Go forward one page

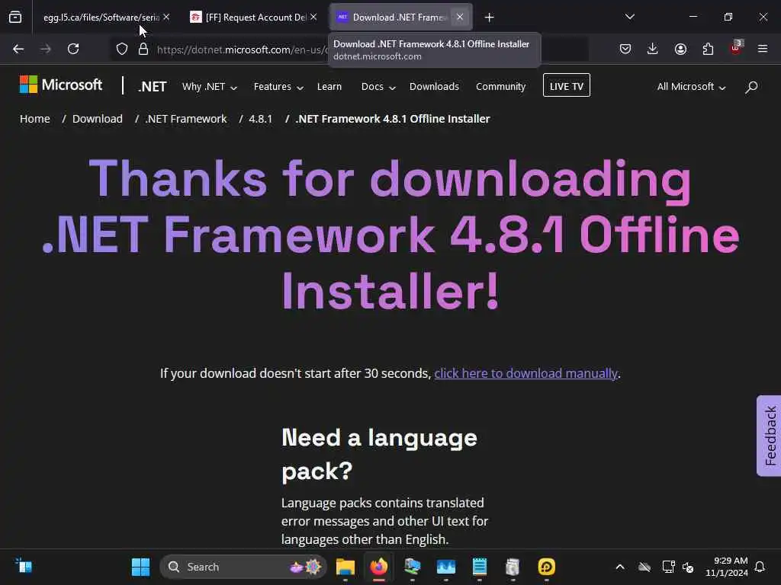coord(45,49)
